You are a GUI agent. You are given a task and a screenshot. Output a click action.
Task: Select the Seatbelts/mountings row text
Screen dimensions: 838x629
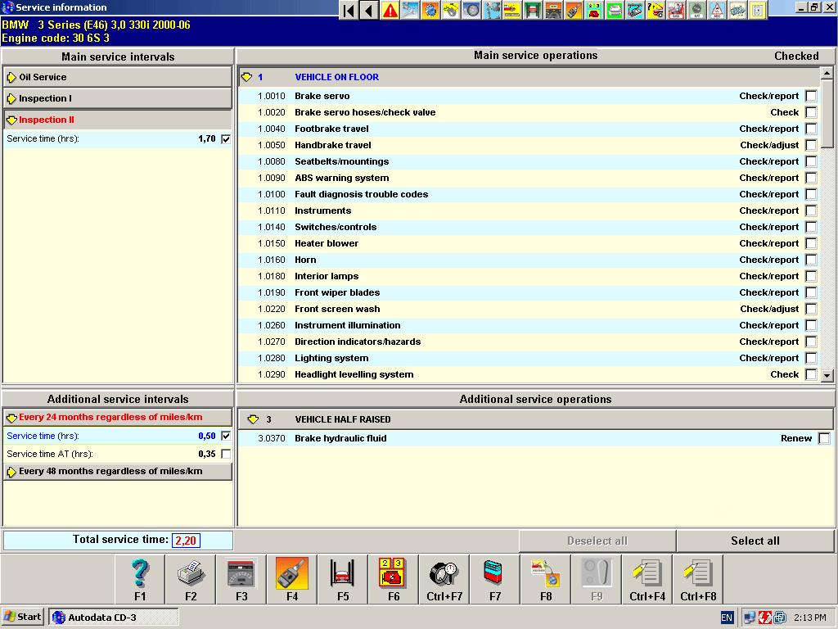click(341, 161)
